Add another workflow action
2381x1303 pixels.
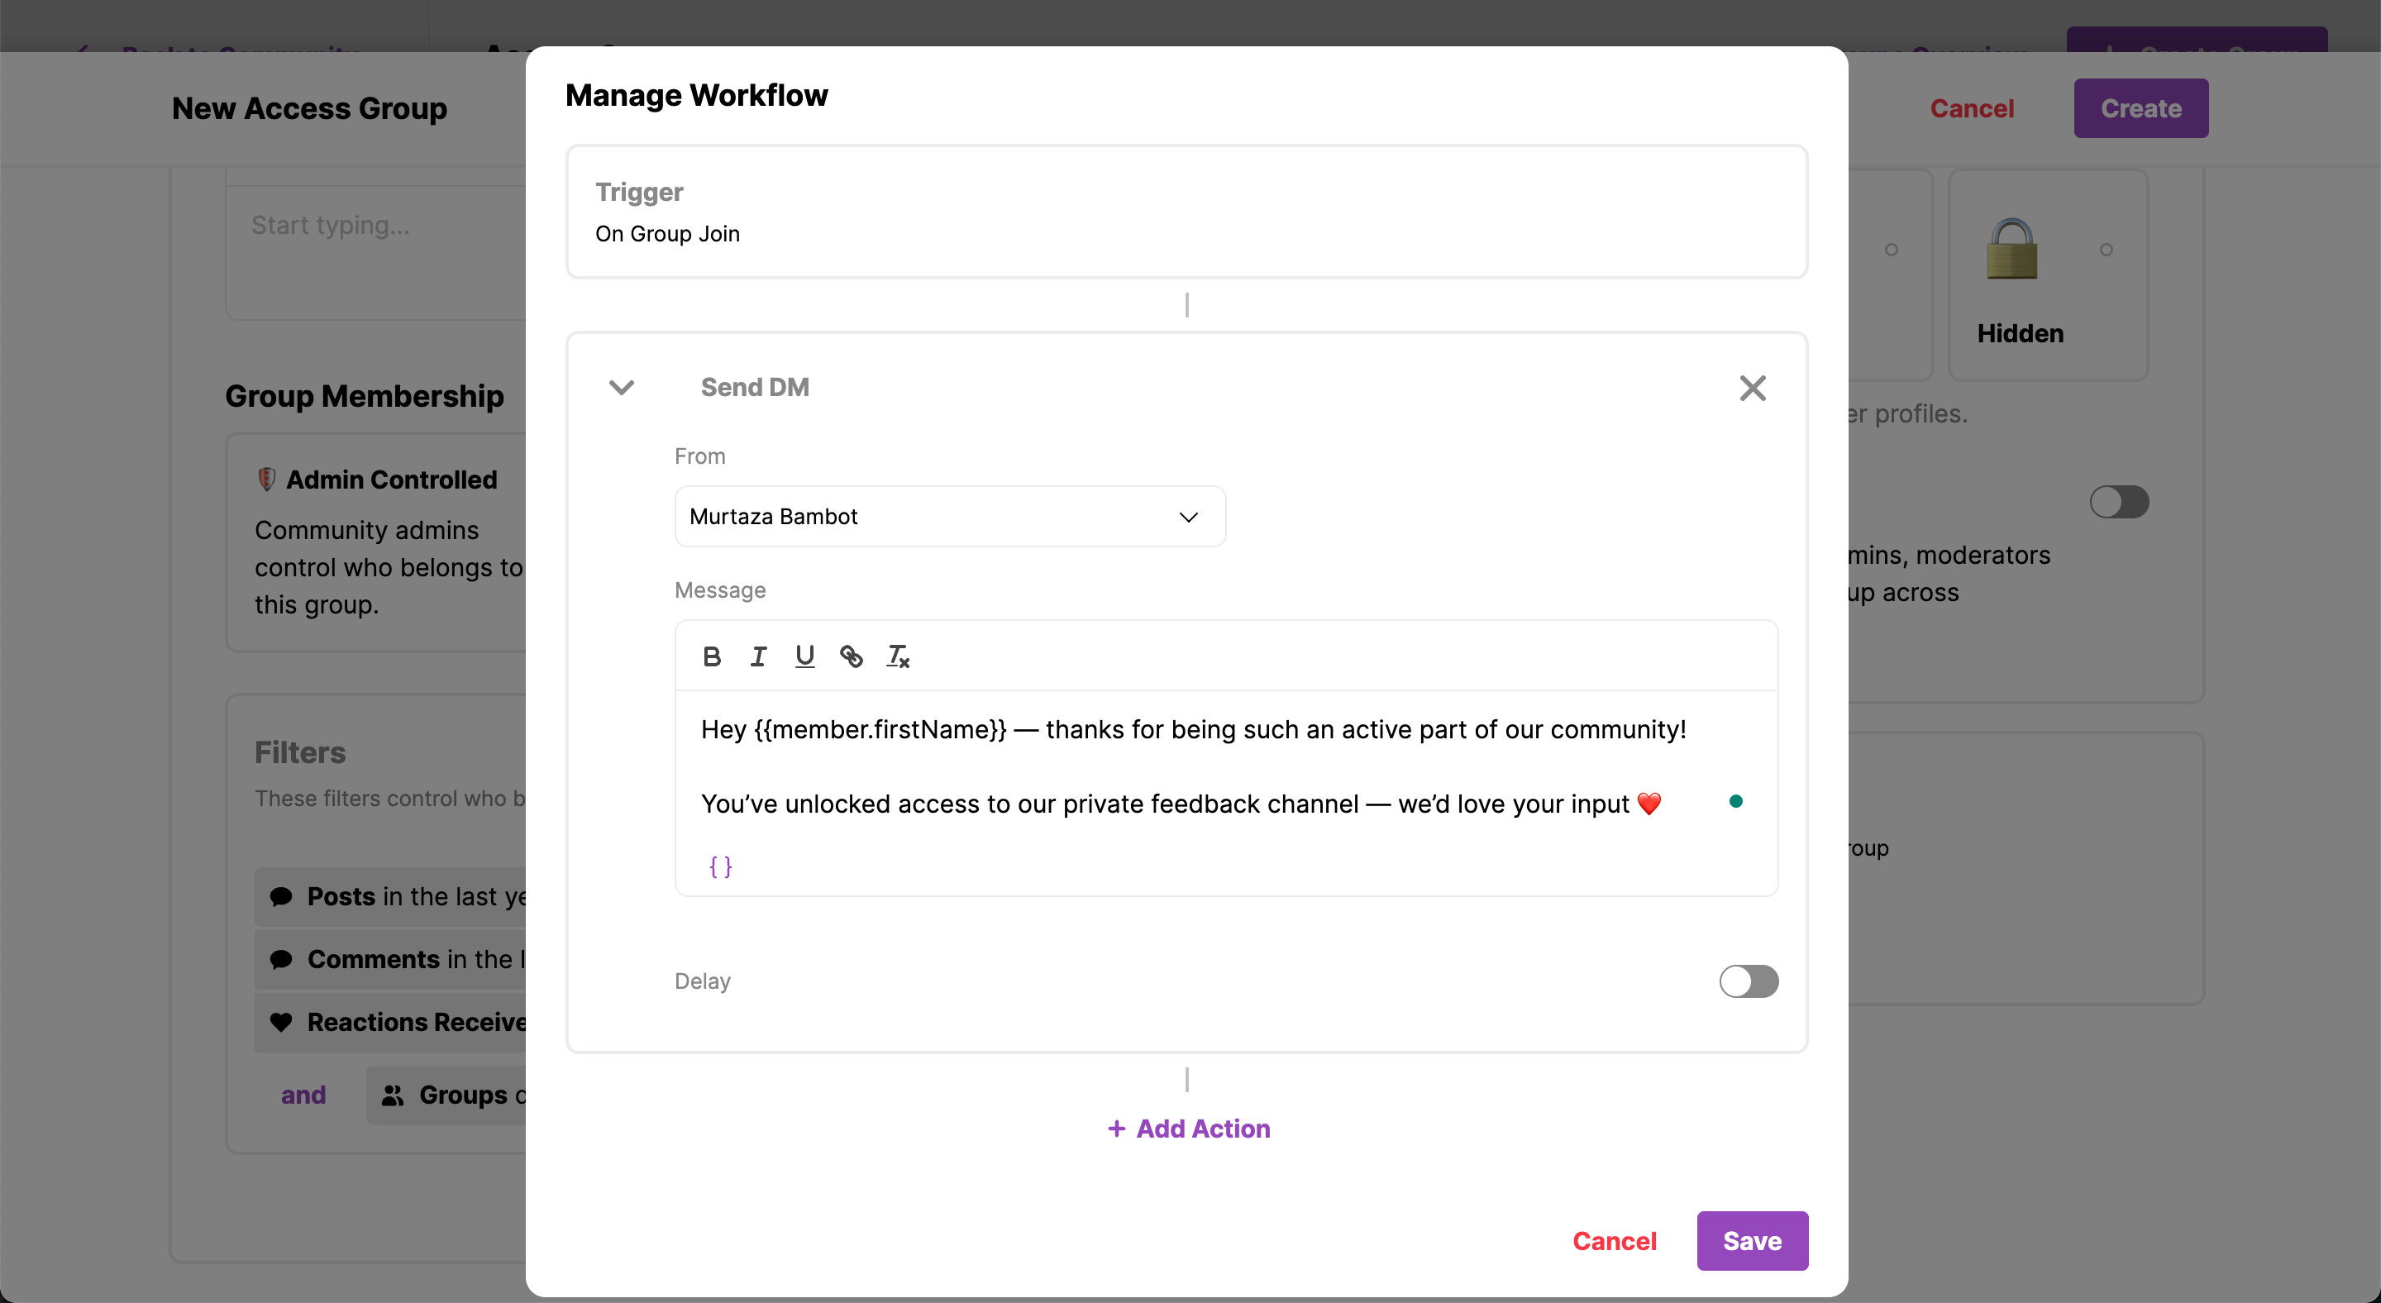pos(1188,1129)
